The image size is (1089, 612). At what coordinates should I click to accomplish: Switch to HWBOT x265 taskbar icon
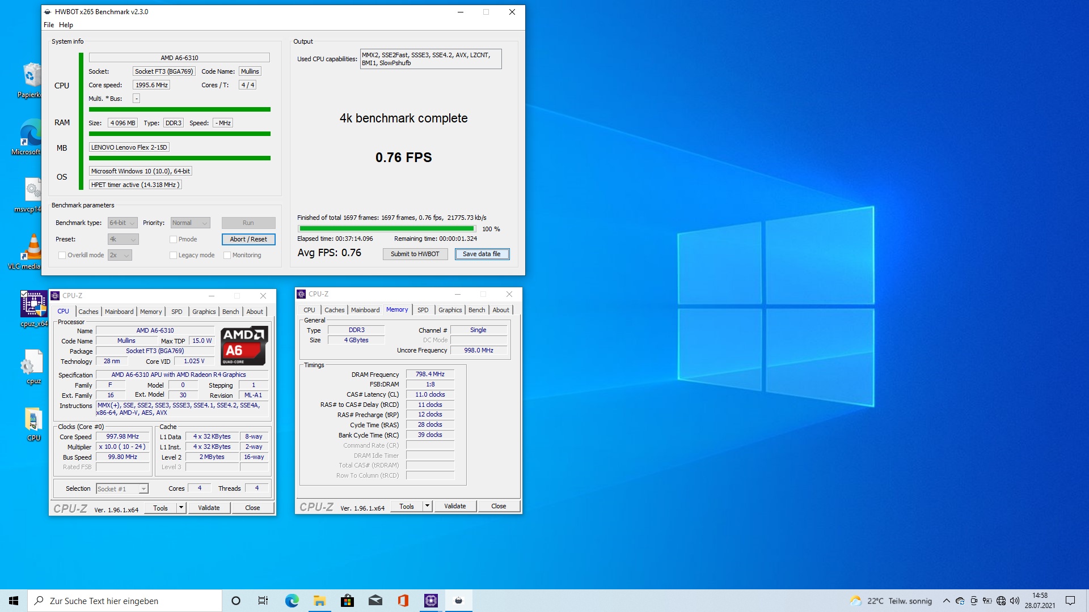tap(459, 601)
